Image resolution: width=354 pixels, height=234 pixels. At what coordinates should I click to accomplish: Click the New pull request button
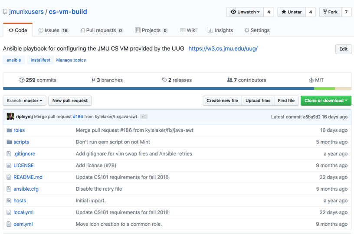coord(70,101)
